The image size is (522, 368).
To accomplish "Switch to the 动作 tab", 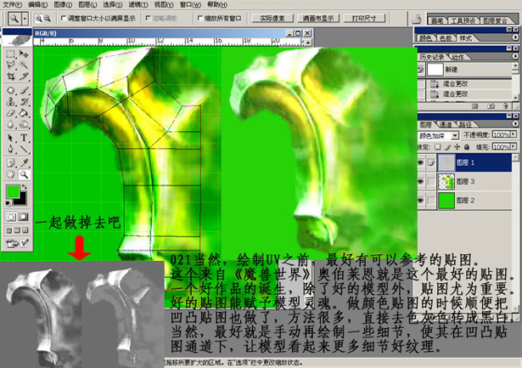I will 457,57.
